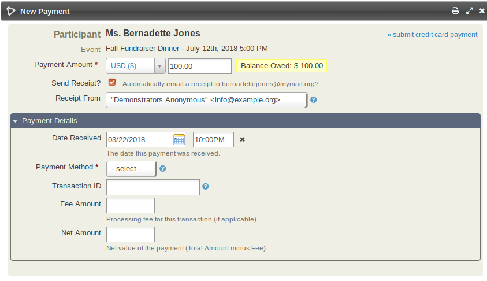The width and height of the screenshot is (487, 281).
Task: Toggle the Send Receipt checkbox
Action: click(112, 83)
